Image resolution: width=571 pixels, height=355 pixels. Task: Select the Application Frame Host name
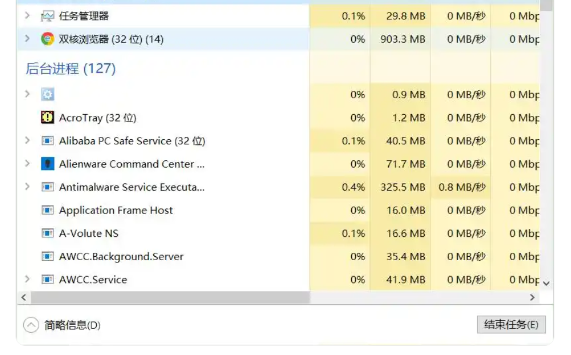coord(116,210)
